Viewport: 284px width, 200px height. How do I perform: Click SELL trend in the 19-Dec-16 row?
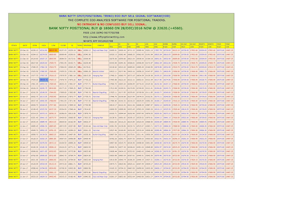coord(80,50)
